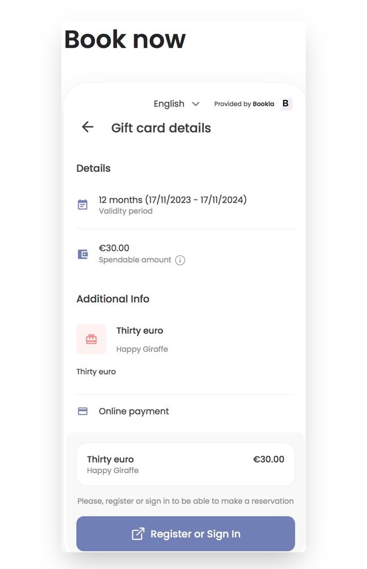Click the Bookla logo badge

[285, 104]
